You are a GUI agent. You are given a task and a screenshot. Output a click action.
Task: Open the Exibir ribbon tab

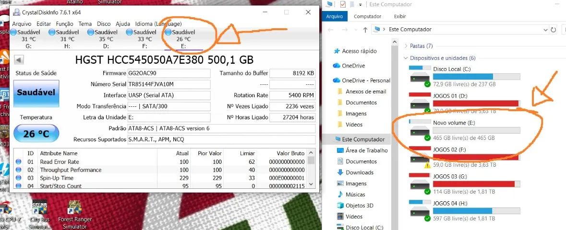(x=400, y=16)
